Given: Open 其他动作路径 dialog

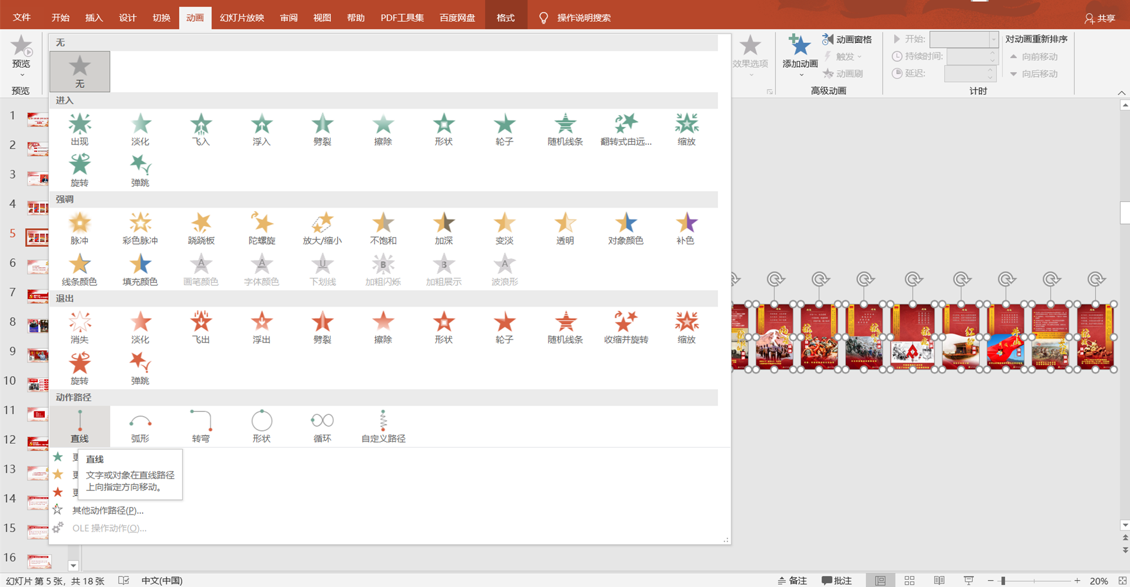Looking at the screenshot, I should (x=107, y=510).
